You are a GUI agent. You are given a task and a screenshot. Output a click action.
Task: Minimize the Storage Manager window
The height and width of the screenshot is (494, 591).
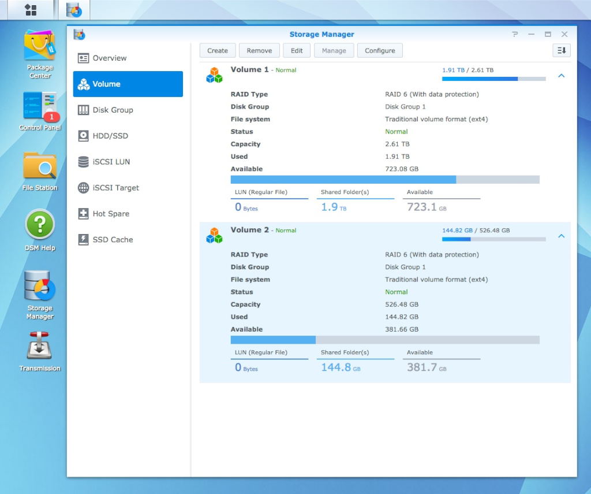pyautogui.click(x=531, y=34)
